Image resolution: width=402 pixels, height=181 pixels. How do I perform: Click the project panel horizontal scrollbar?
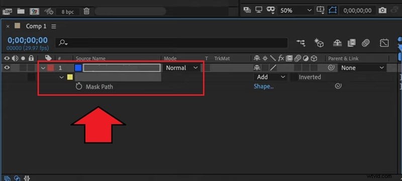tap(130, 11)
